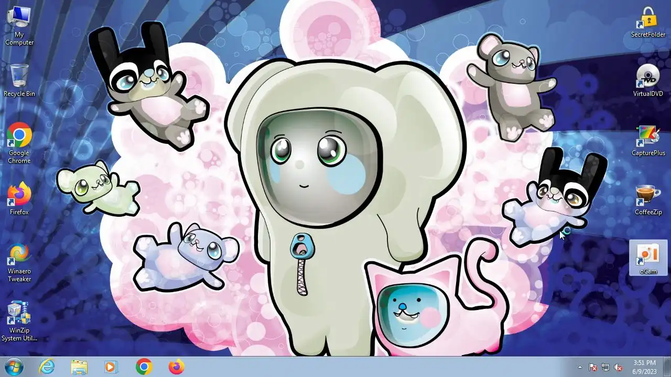Screen dimensions: 671x377
Task: Launch Firefox from the taskbar
Action: [176, 367]
